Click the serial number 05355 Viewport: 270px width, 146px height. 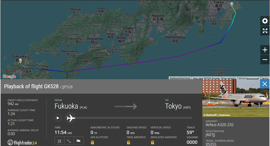211,144
